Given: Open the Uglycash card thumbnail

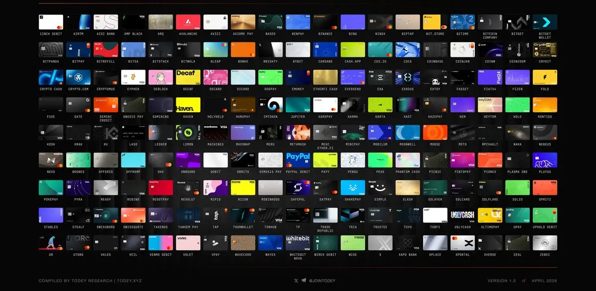Looking at the screenshot, I should click(462, 216).
